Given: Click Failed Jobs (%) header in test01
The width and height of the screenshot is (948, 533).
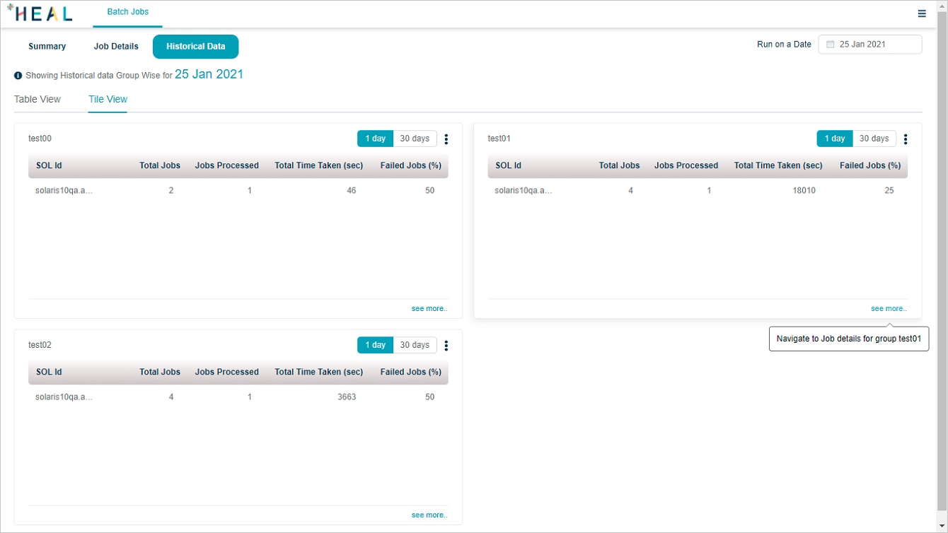Looking at the screenshot, I should point(870,166).
